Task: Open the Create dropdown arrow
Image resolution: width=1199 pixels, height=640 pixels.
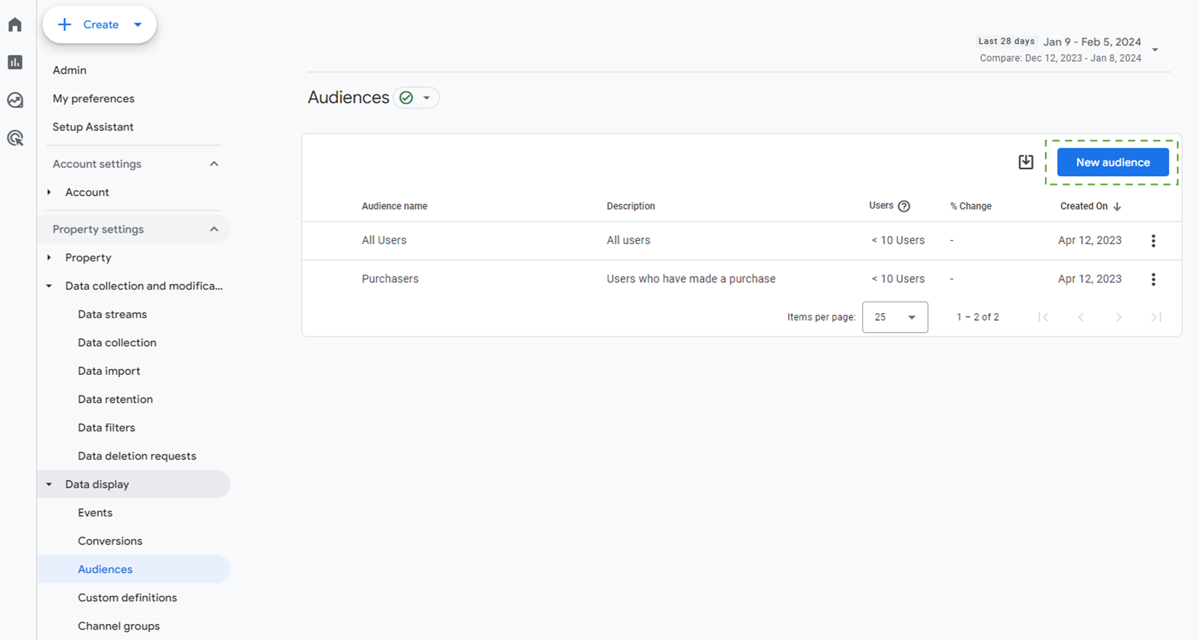Action: point(138,25)
